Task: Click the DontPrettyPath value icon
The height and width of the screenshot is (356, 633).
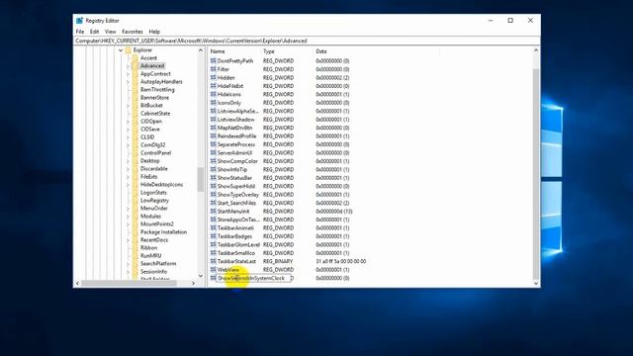Action: pos(214,61)
